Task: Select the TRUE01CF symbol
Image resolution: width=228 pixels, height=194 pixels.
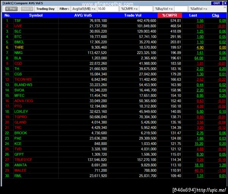Action: 23,160
